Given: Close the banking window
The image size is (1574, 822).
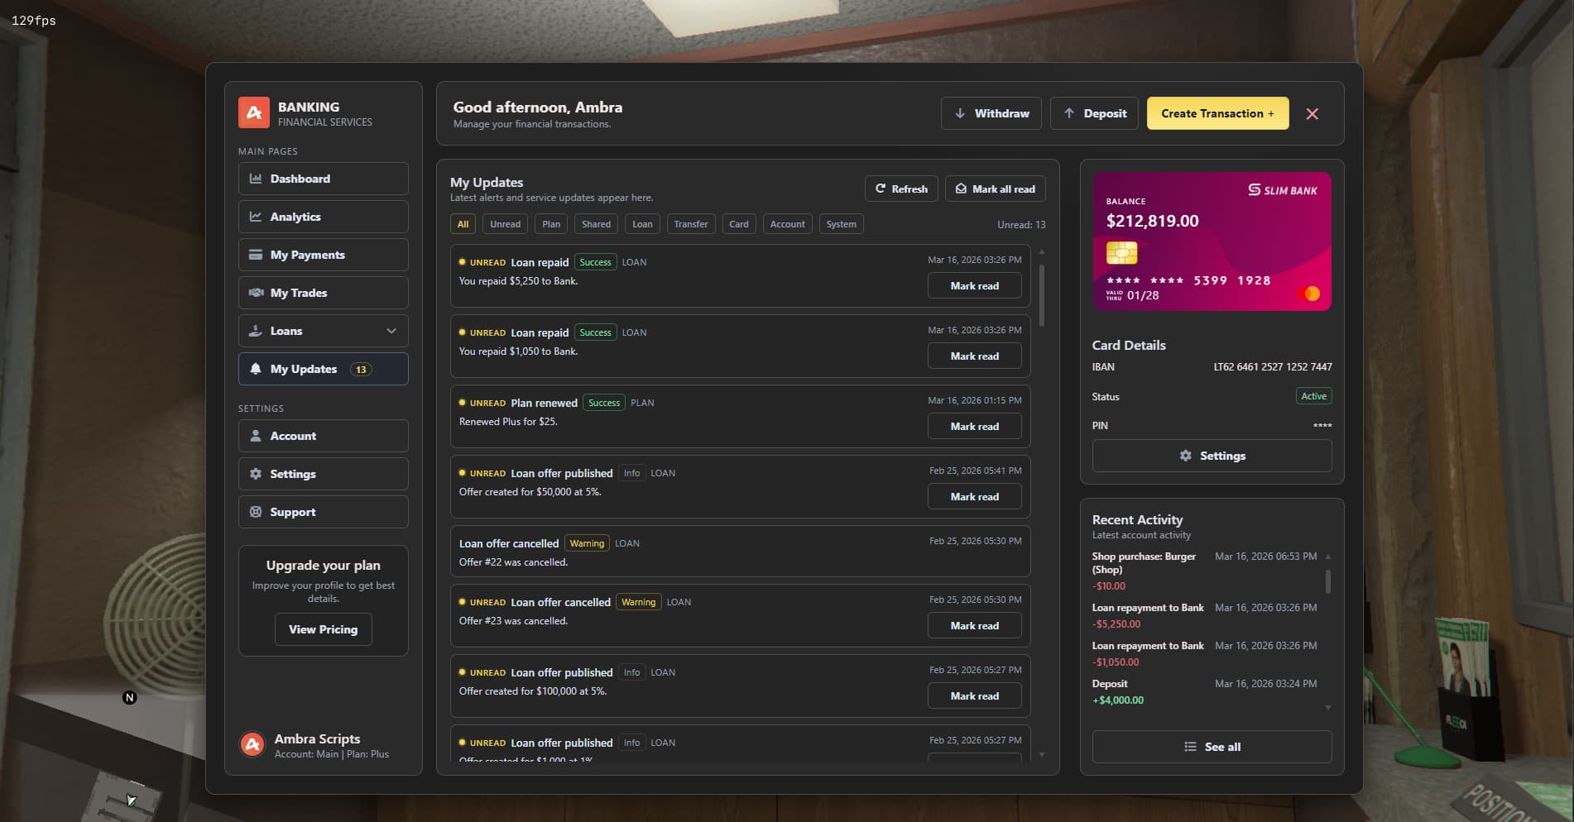Looking at the screenshot, I should click(x=1312, y=114).
